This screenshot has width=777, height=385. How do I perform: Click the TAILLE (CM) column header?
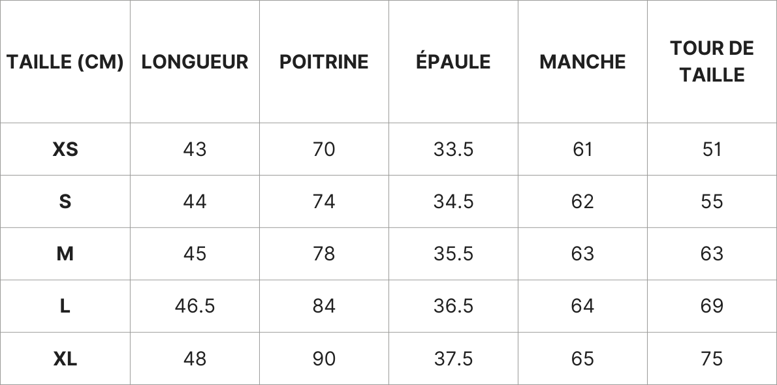65,62
